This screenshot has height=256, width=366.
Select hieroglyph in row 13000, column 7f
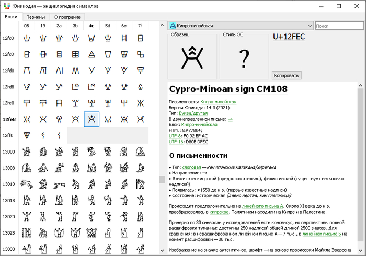pyautogui.click(x=140, y=152)
